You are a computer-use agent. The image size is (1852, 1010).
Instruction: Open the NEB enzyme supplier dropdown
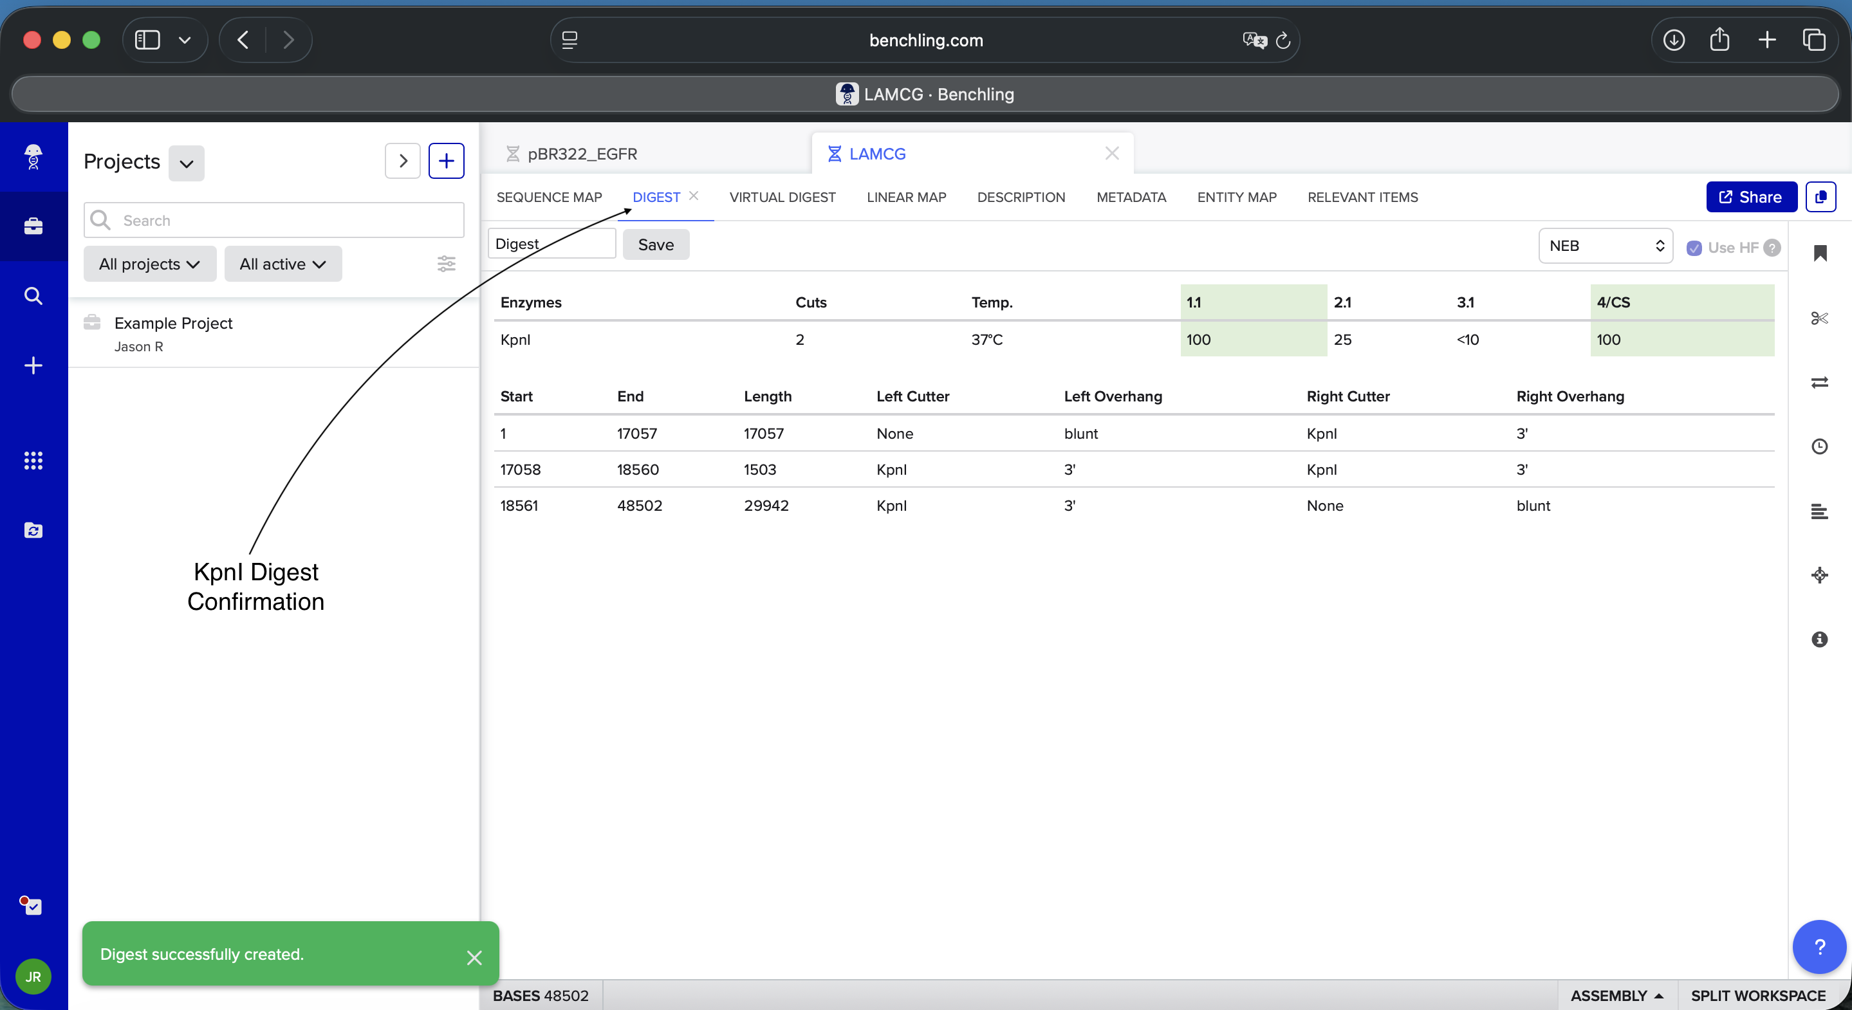(1605, 246)
